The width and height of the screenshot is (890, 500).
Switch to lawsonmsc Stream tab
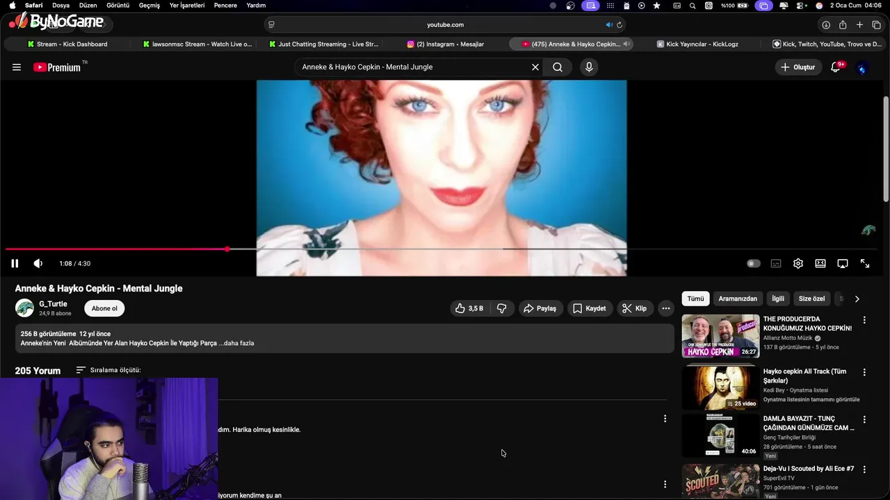(197, 44)
